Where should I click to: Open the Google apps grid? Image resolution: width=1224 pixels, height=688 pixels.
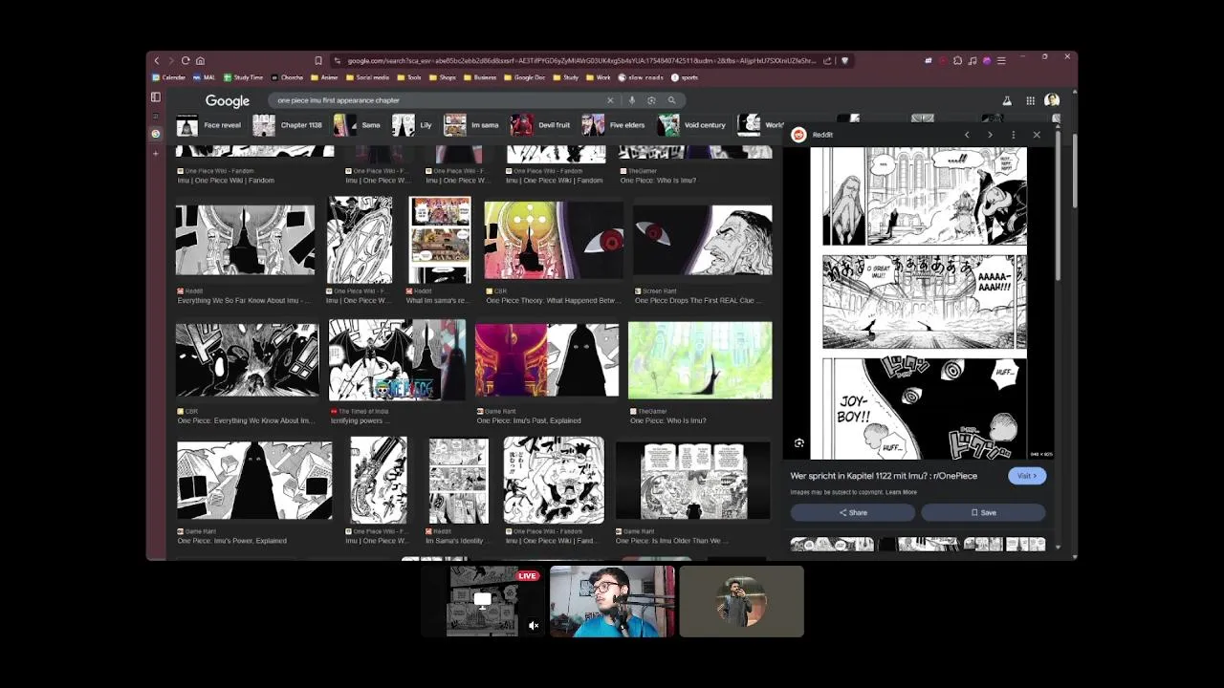coord(1030,100)
